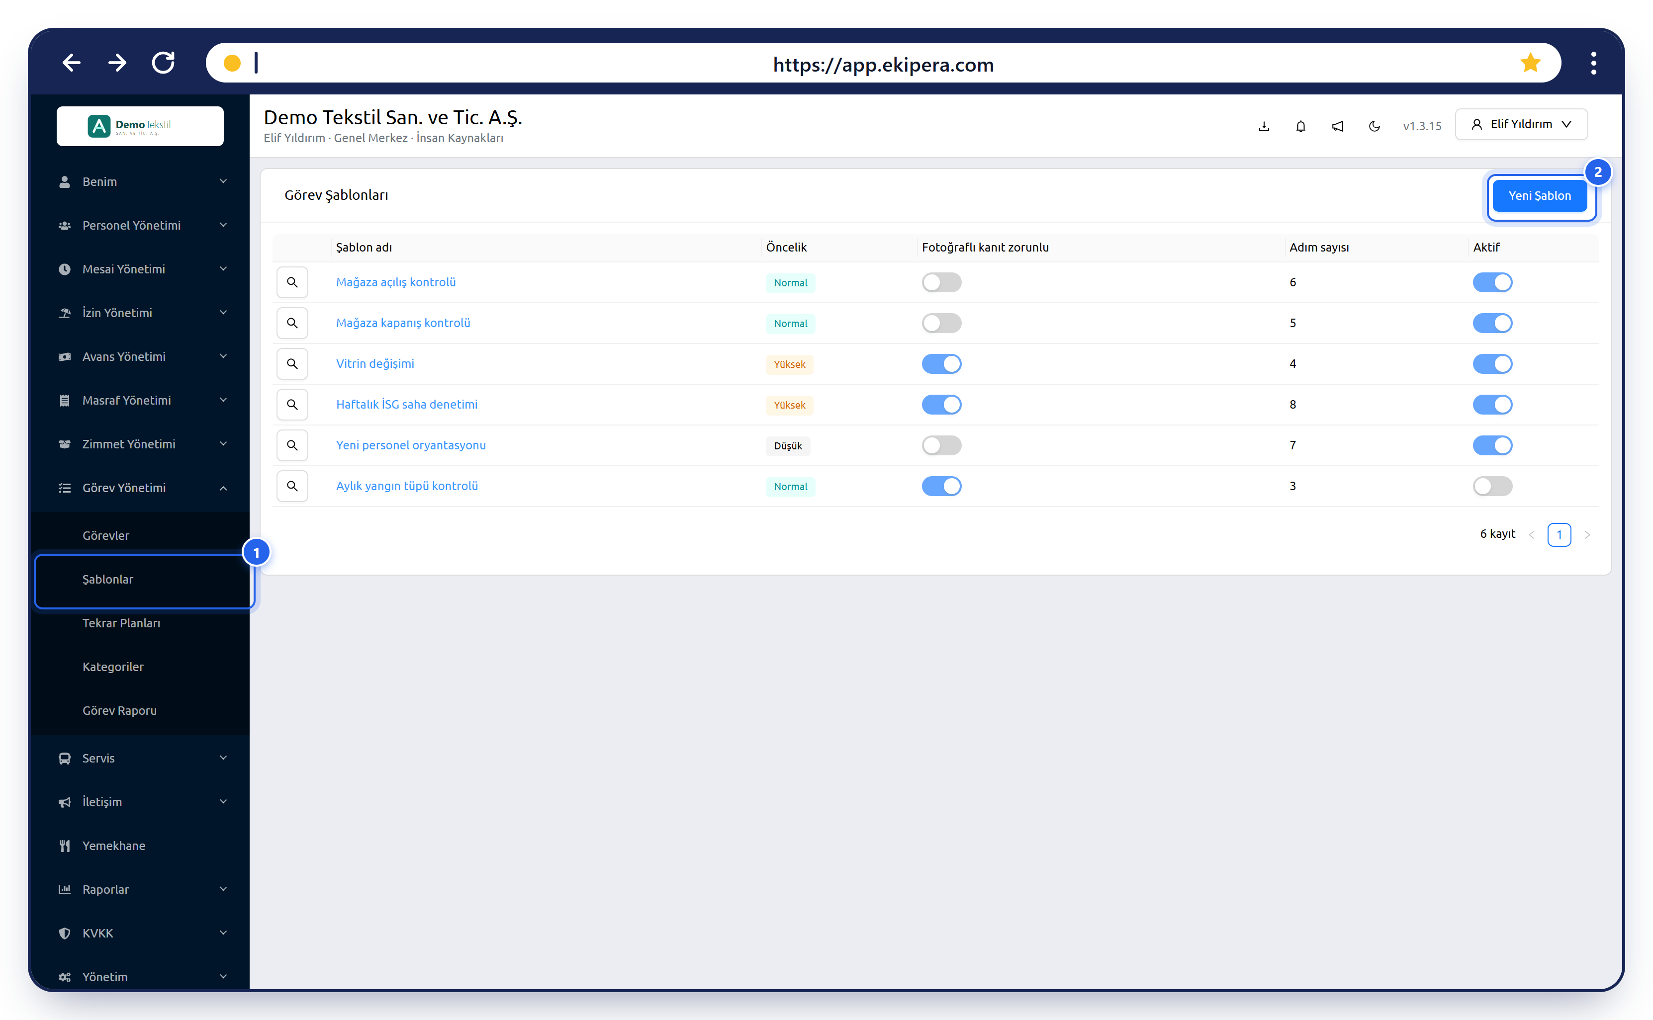Screen dimensions: 1653x1020
Task: Toggle dark mode moon icon
Action: [x=1374, y=126]
